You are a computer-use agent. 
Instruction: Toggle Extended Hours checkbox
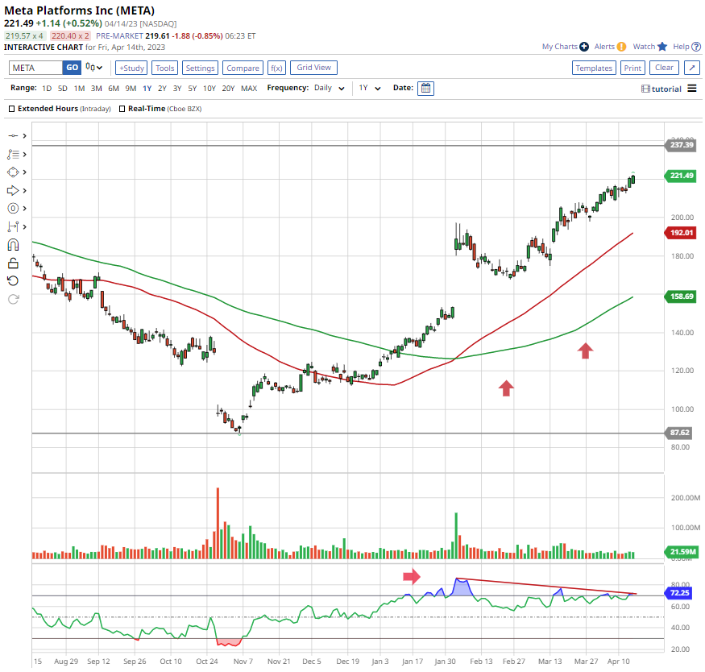pyautogui.click(x=12, y=109)
